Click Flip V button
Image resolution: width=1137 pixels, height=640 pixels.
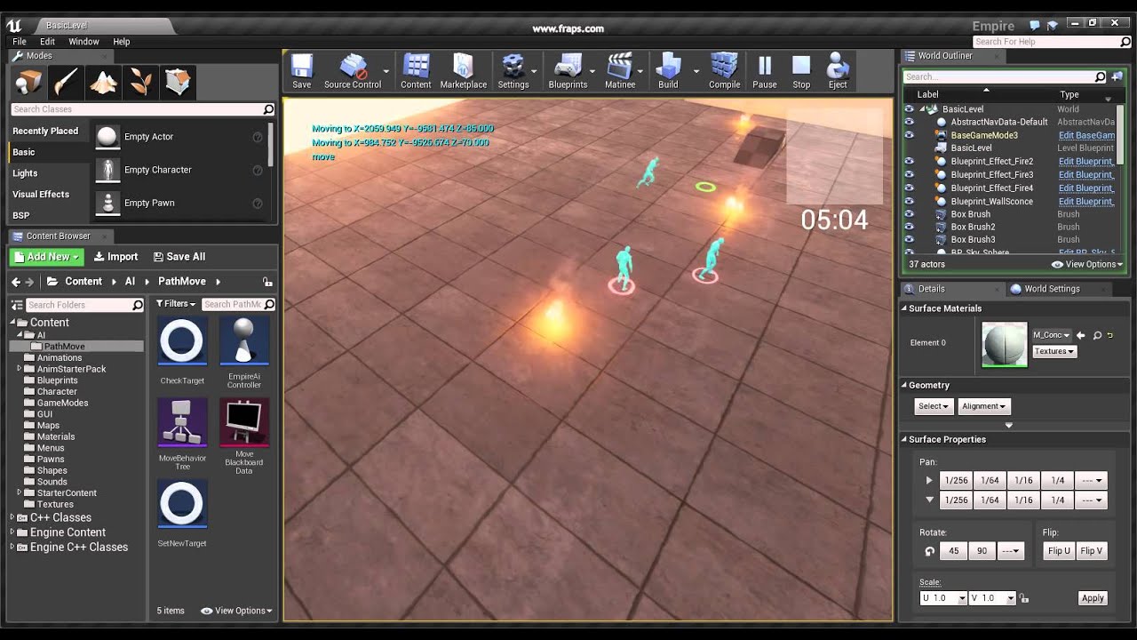pos(1091,550)
